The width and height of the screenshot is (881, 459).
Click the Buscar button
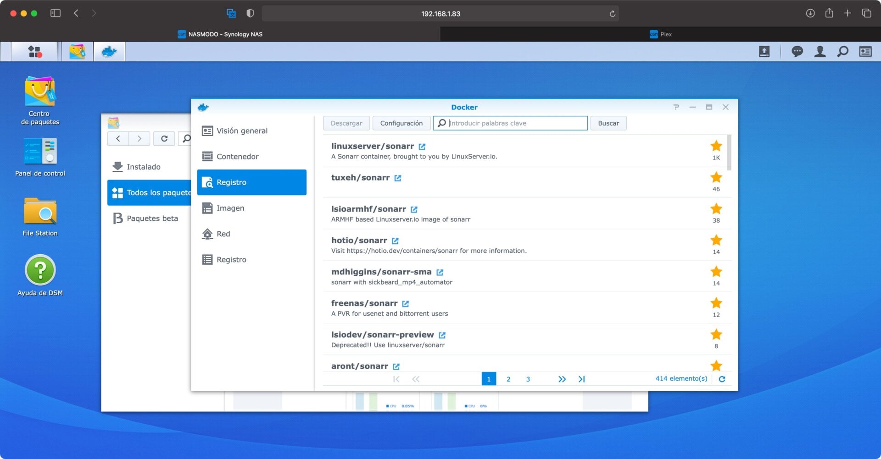[608, 123]
